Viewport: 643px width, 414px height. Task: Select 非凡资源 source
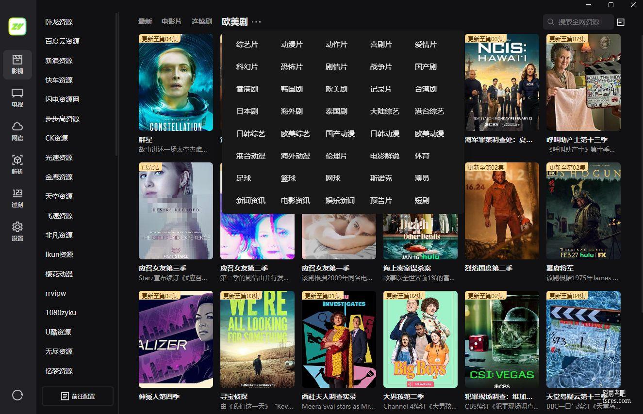click(x=59, y=235)
